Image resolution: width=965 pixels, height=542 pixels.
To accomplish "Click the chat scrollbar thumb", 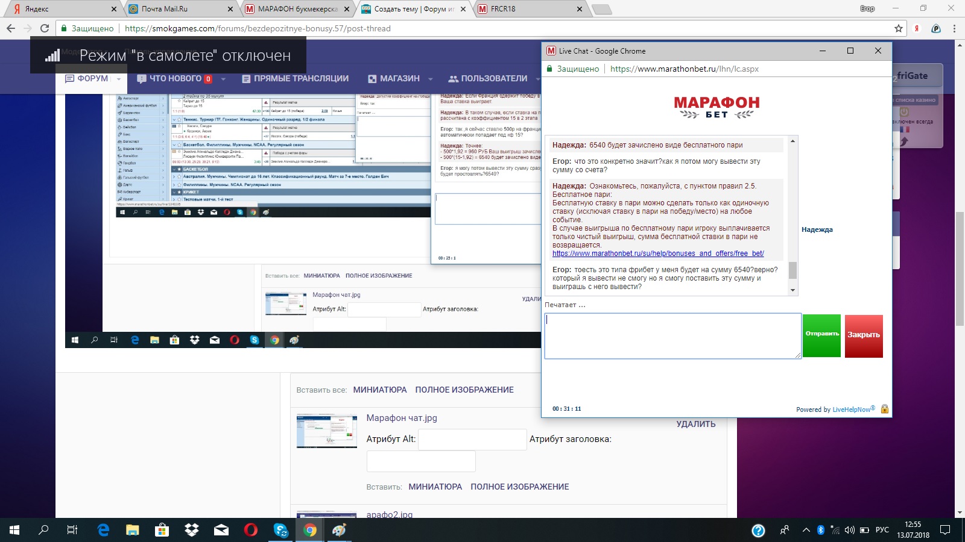I will click(x=793, y=270).
